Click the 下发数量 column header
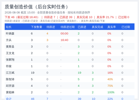139x100 pixels. coord(36,27)
